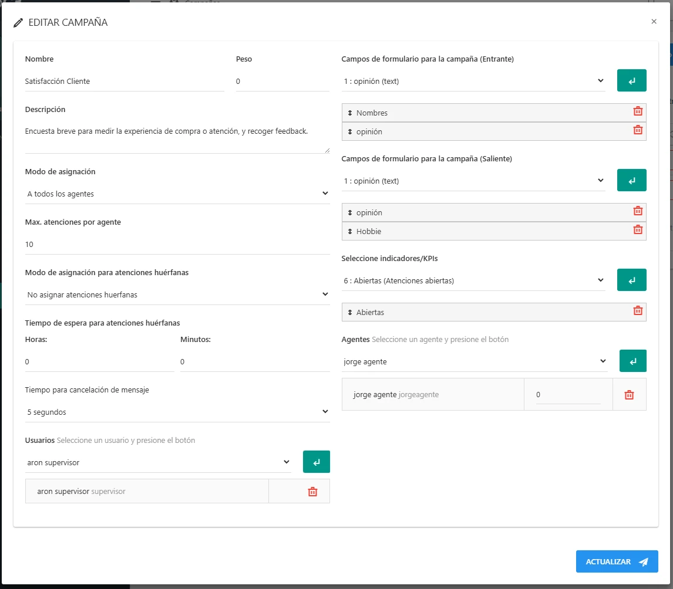
Task: Add selected KPI indicator
Action: 631,280
